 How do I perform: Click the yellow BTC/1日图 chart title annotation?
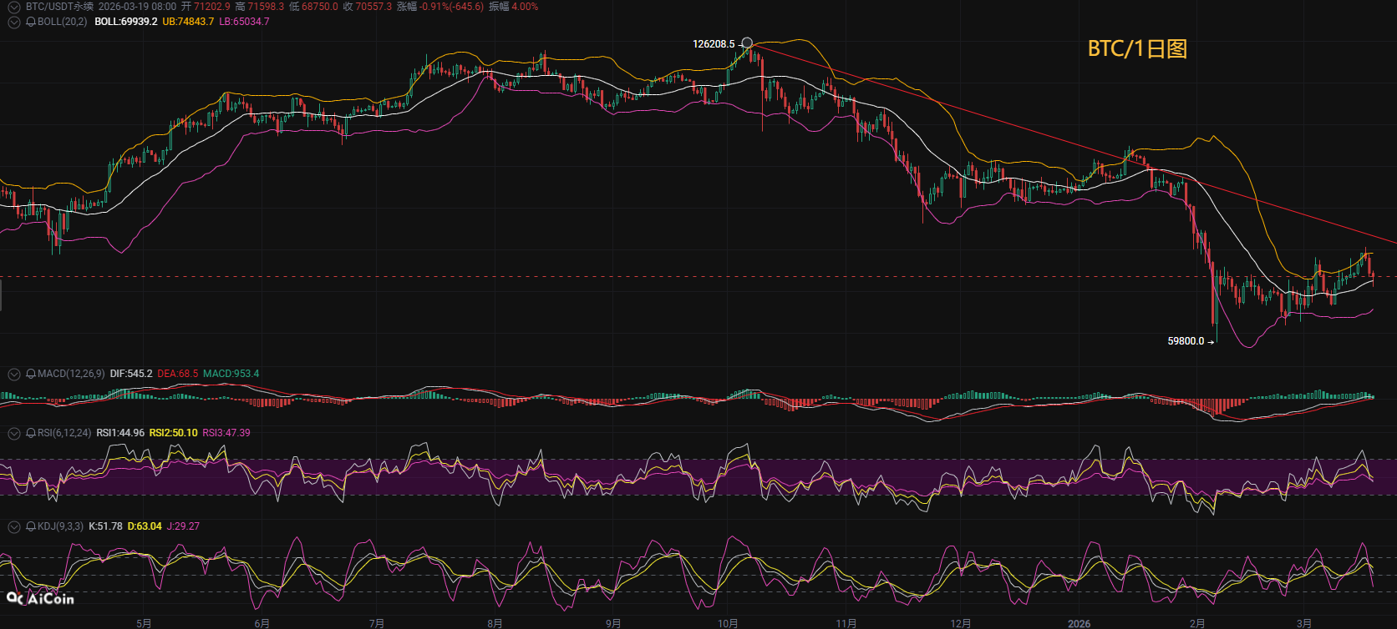point(1136,49)
